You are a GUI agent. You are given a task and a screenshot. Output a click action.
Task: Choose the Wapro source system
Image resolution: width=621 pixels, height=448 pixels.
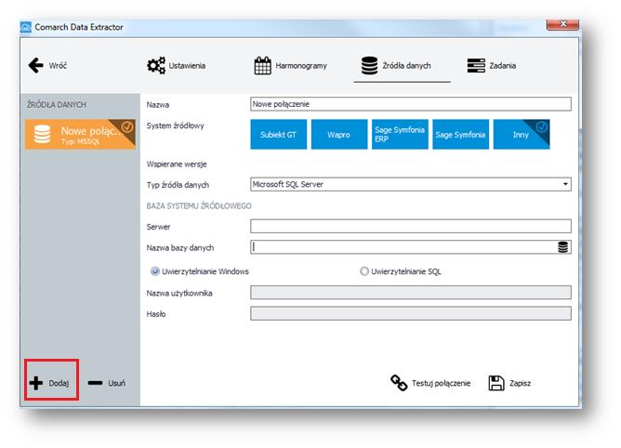pyautogui.click(x=339, y=134)
